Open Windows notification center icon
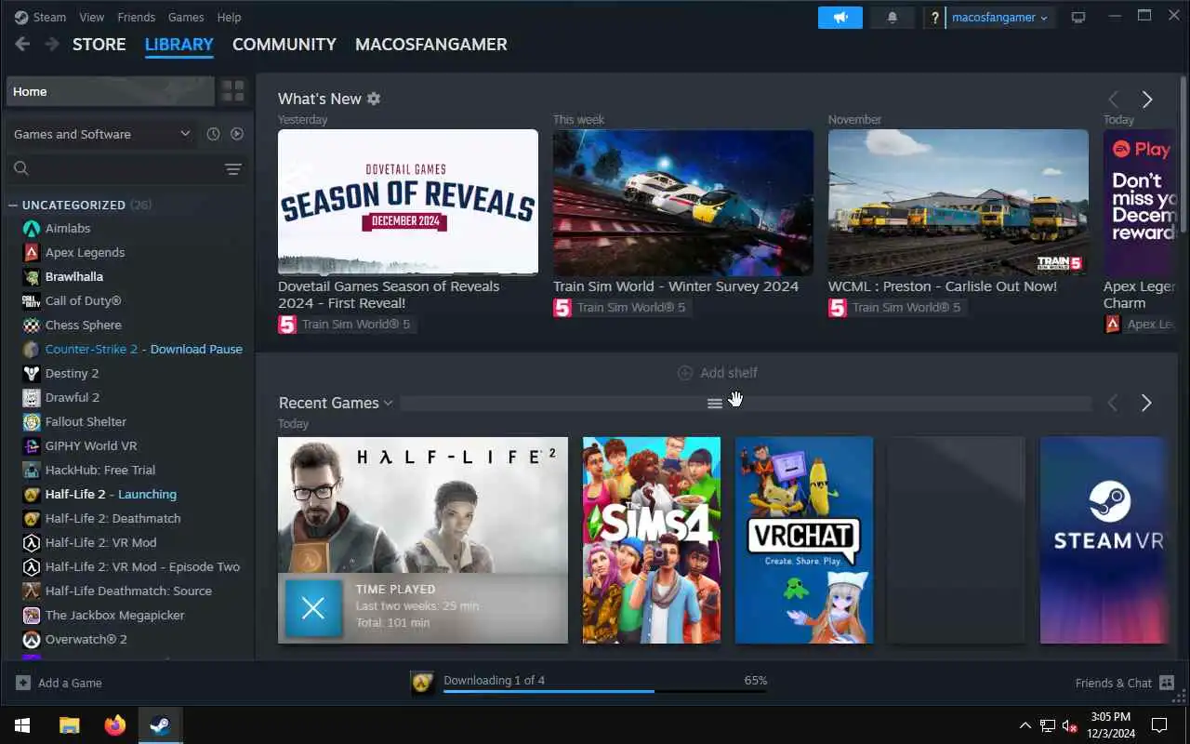Screen dimensions: 1190x744 coord(1159,725)
